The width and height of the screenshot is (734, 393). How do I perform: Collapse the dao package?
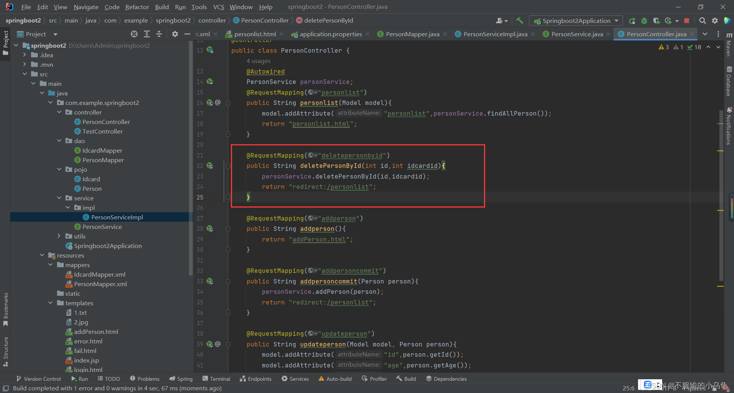(59, 141)
